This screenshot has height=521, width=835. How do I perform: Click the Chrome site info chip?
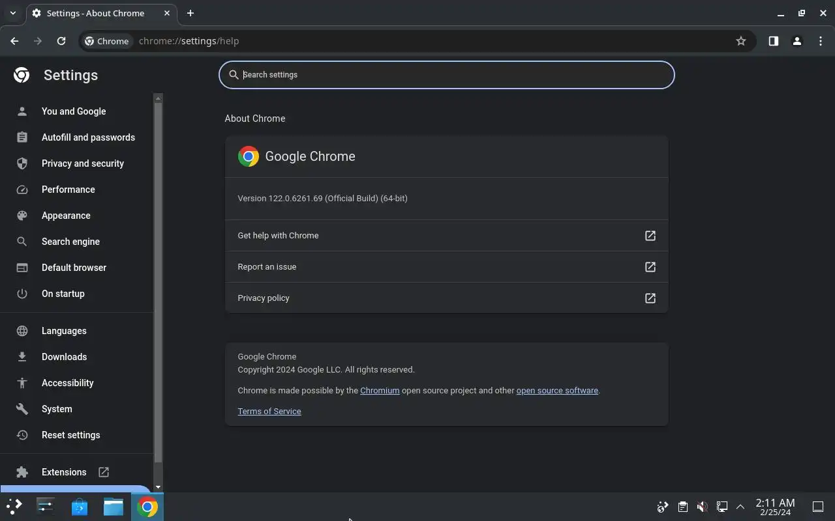[108, 41]
